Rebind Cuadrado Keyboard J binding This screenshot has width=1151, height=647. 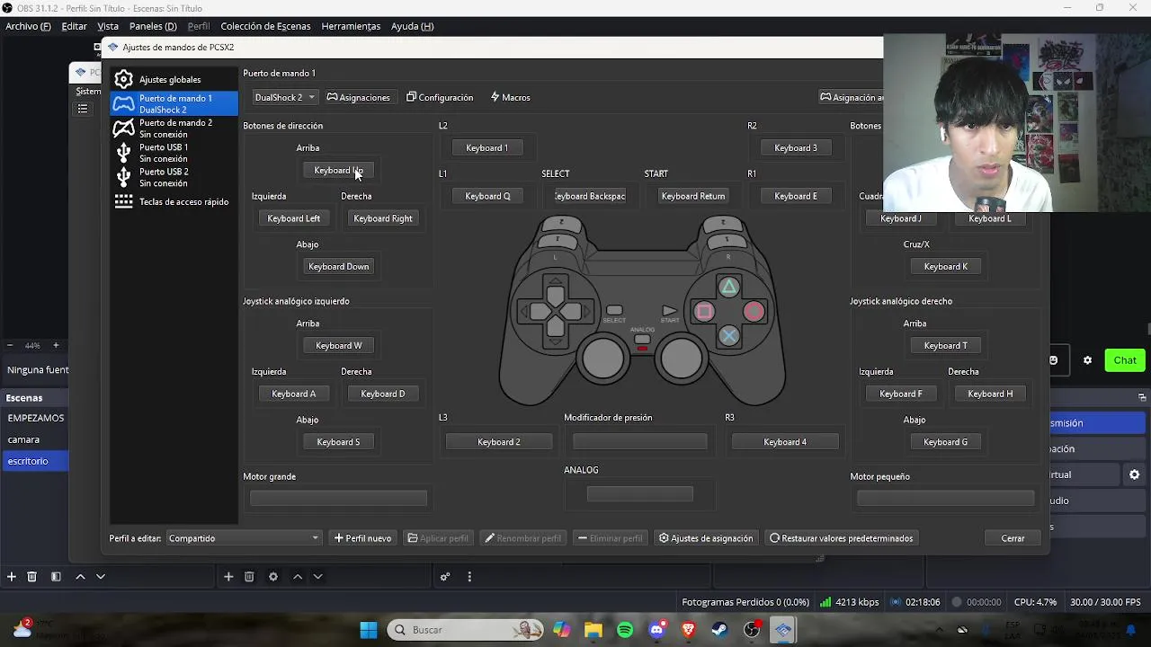pyautogui.click(x=900, y=218)
